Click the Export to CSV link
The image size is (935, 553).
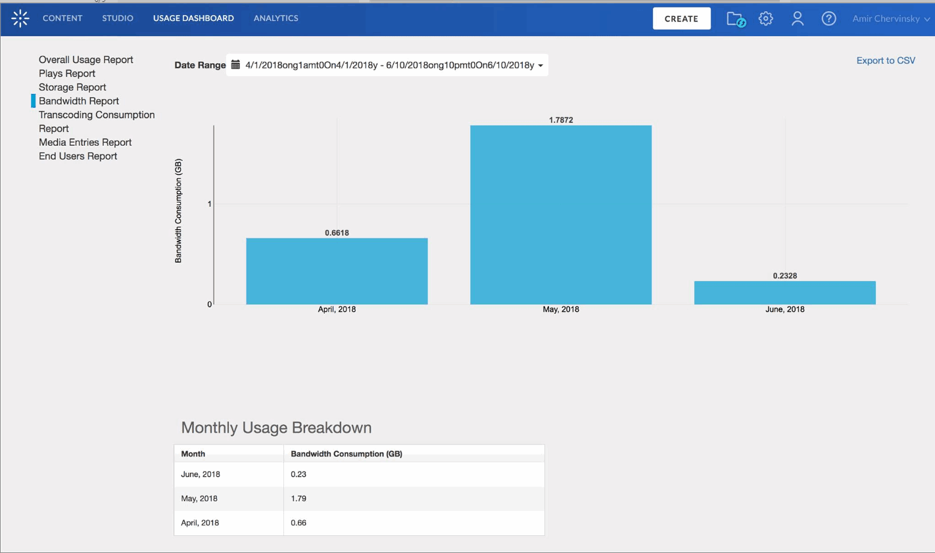(886, 60)
